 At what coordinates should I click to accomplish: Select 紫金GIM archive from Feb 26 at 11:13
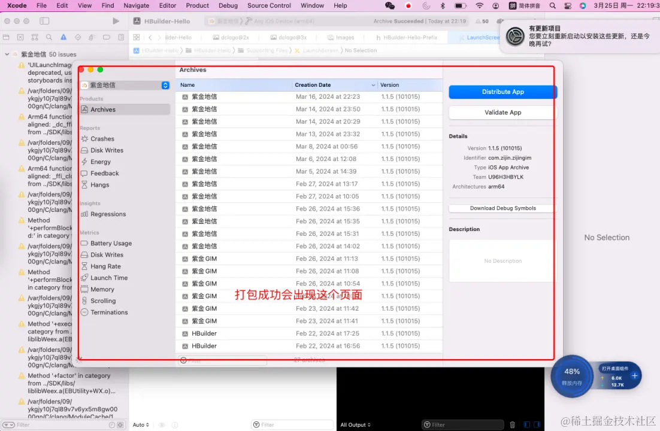click(x=309, y=259)
